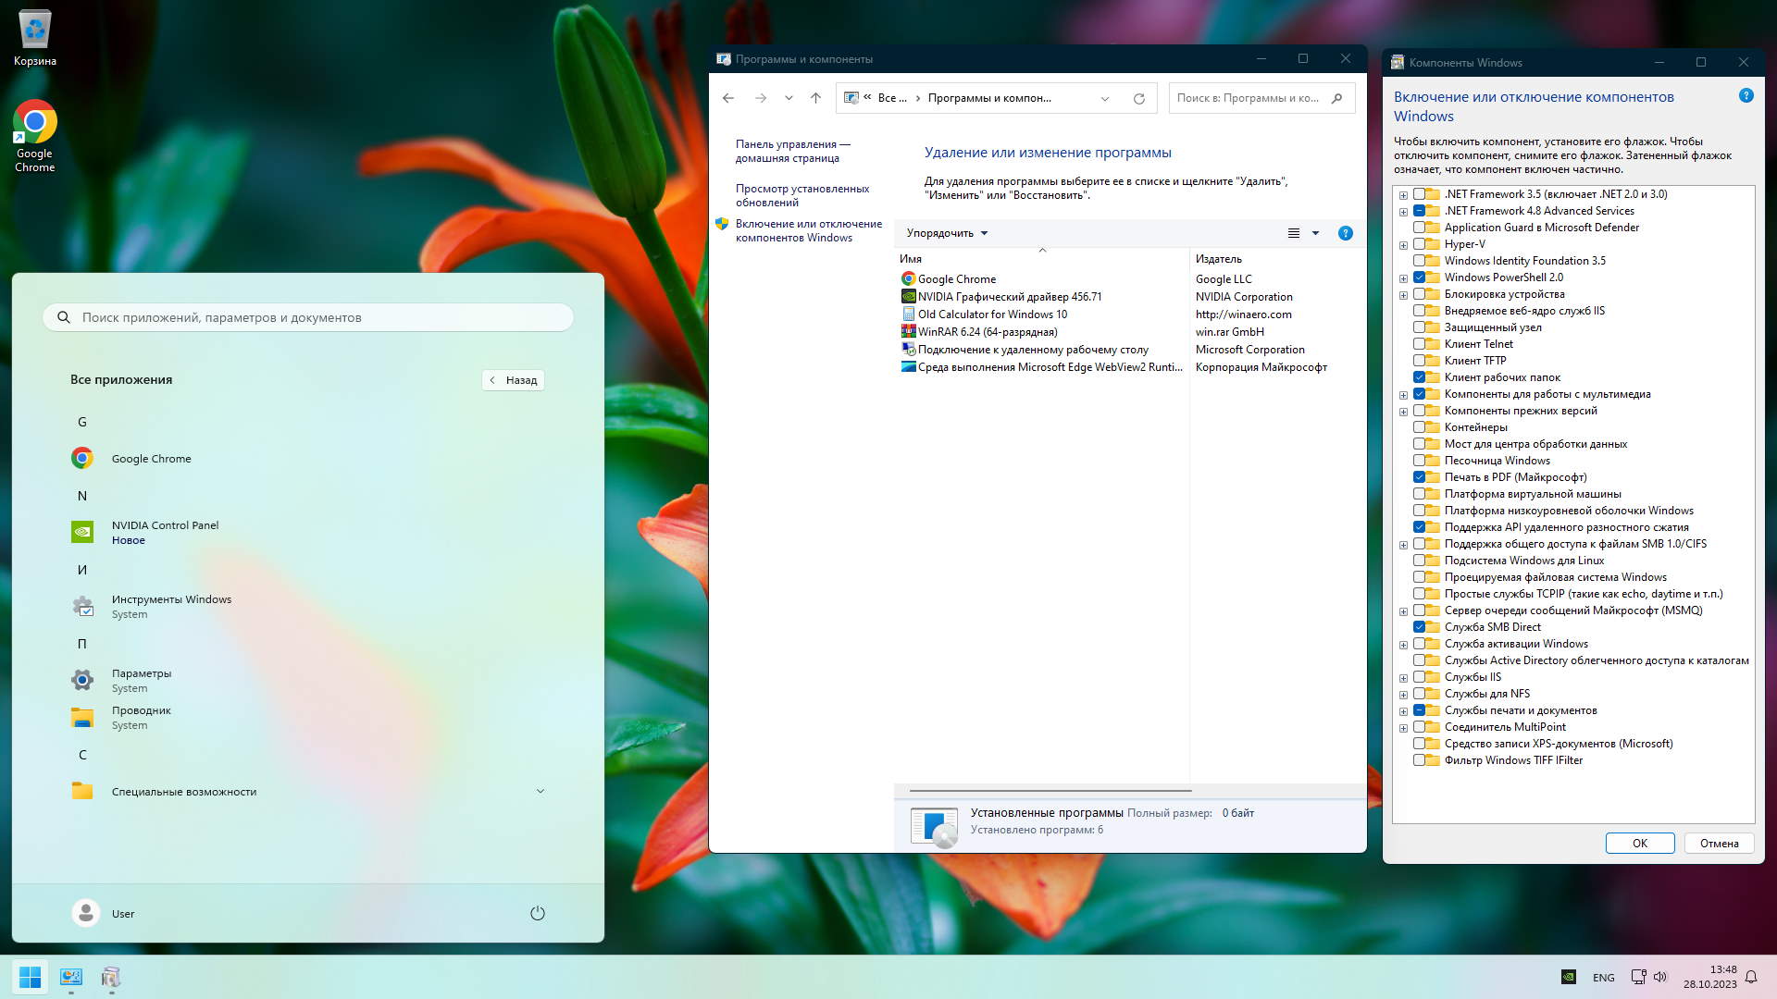The image size is (1777, 999).
Task: Open the Упорядочить dropdown menu
Action: pos(947,233)
